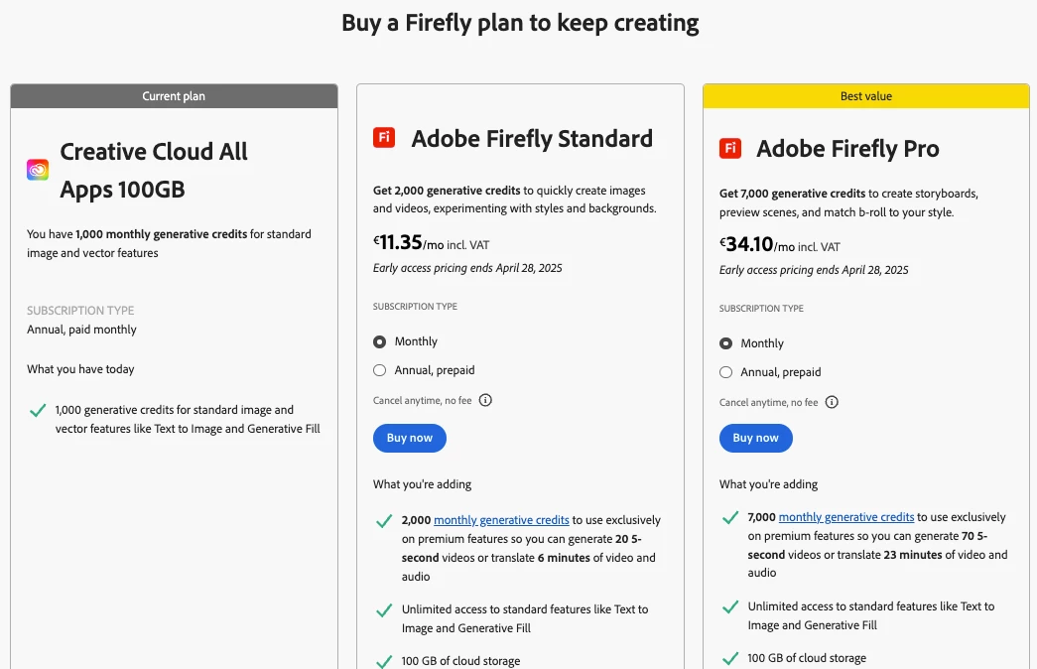This screenshot has height=669, width=1037.
Task: Choose Annual, prepaid for Firefly Pro
Action: coord(726,372)
